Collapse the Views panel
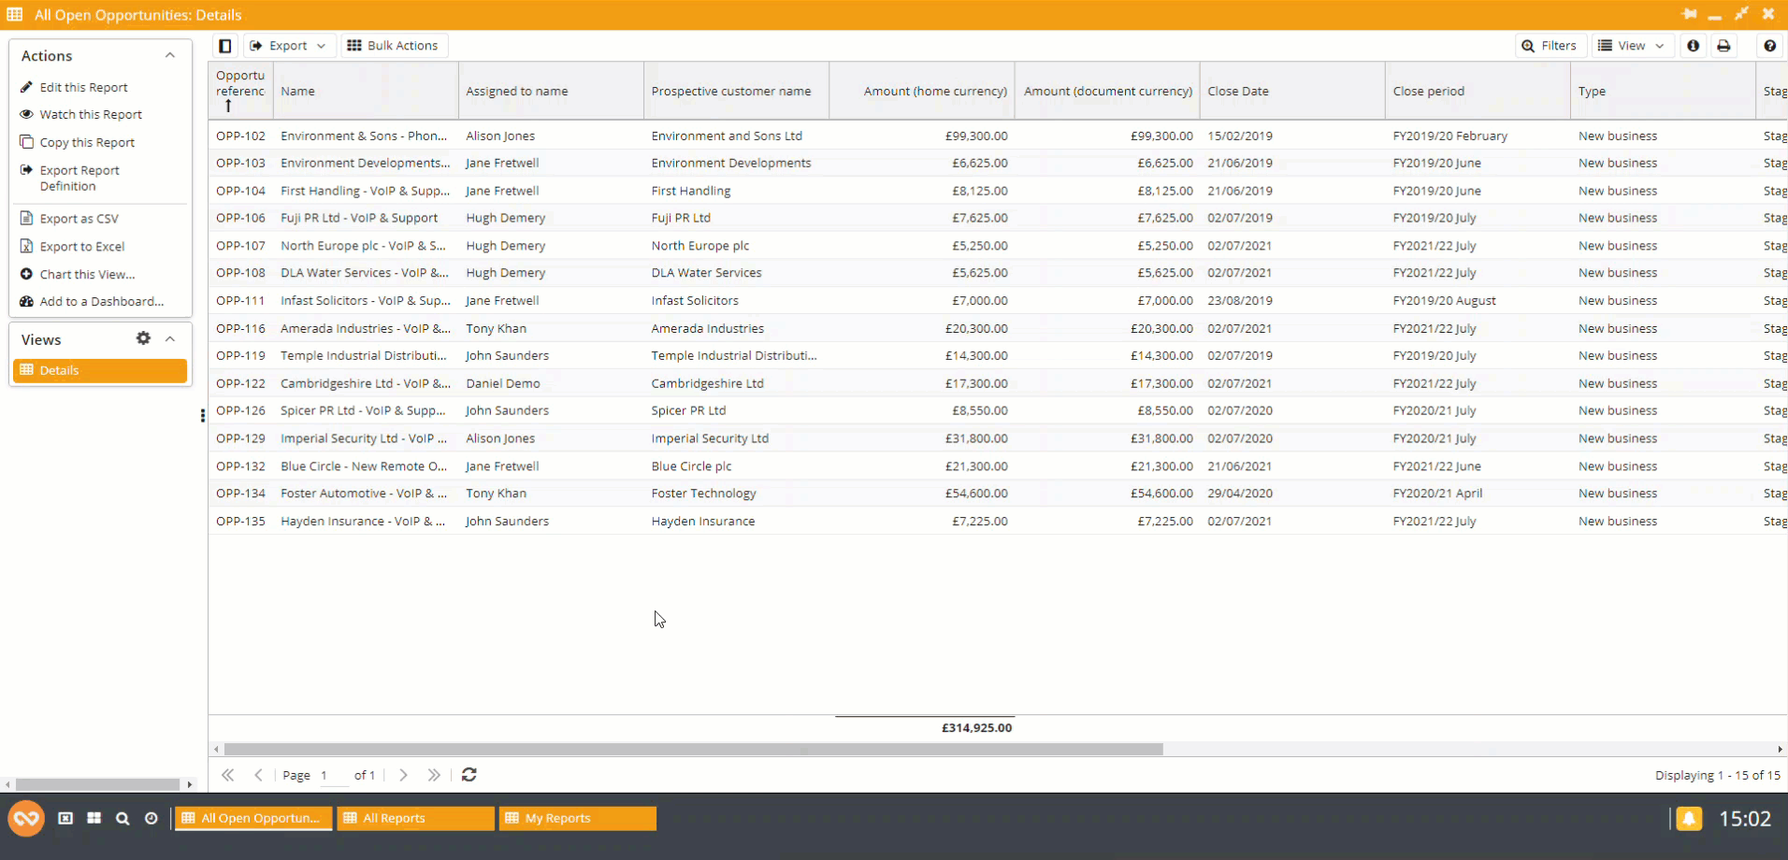 (170, 339)
